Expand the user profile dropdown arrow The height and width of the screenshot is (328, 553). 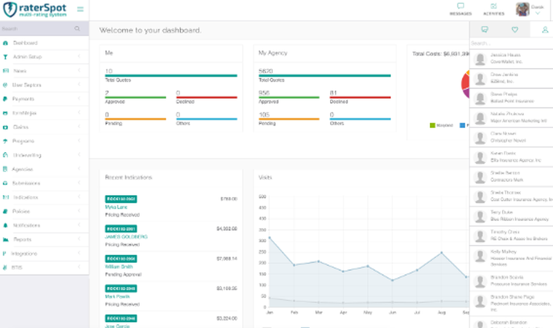[538, 13]
